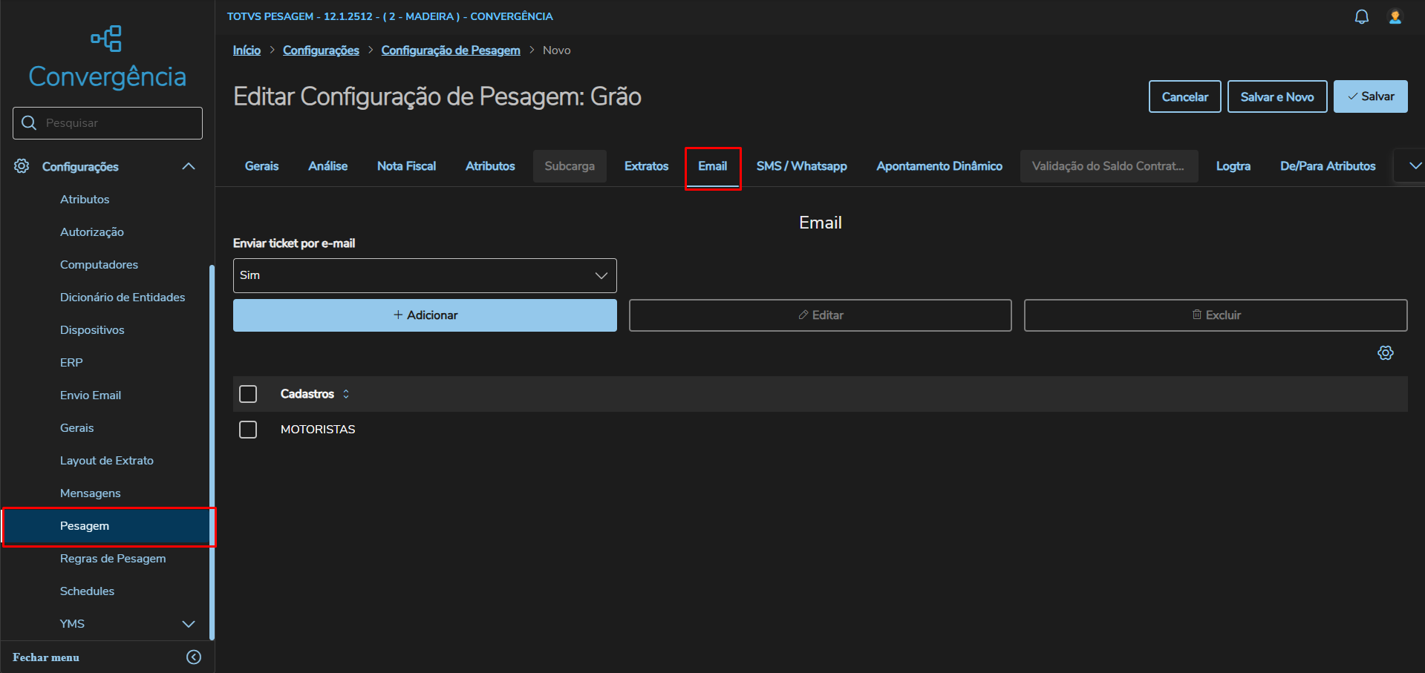This screenshot has height=673, width=1425.
Task: Click the Convergência logo icon
Action: point(107,39)
